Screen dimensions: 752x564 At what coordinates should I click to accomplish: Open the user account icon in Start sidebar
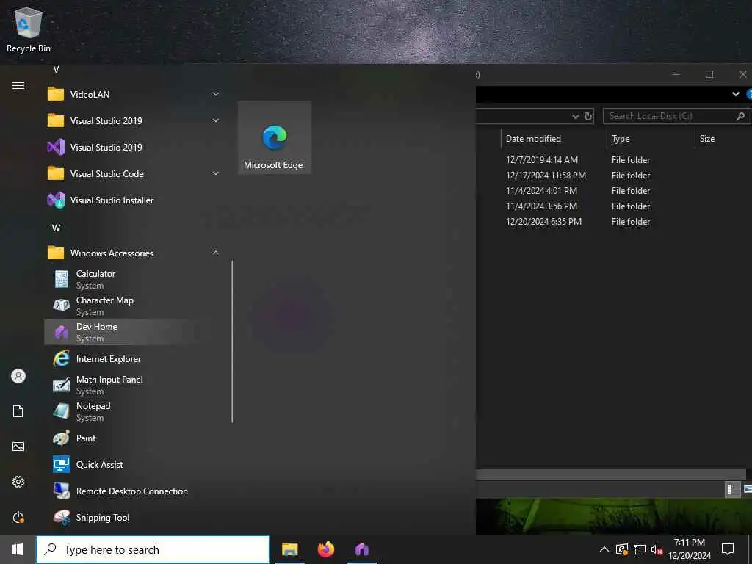[x=18, y=376]
